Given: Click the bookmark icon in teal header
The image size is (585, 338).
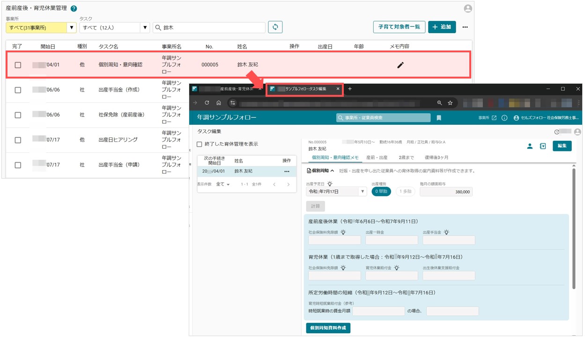Looking at the screenshot, I should (x=439, y=118).
